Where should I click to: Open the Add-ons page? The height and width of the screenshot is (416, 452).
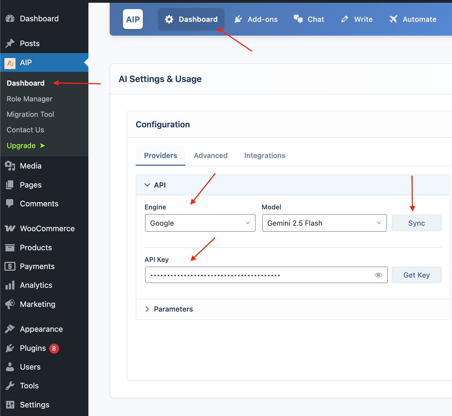point(256,19)
